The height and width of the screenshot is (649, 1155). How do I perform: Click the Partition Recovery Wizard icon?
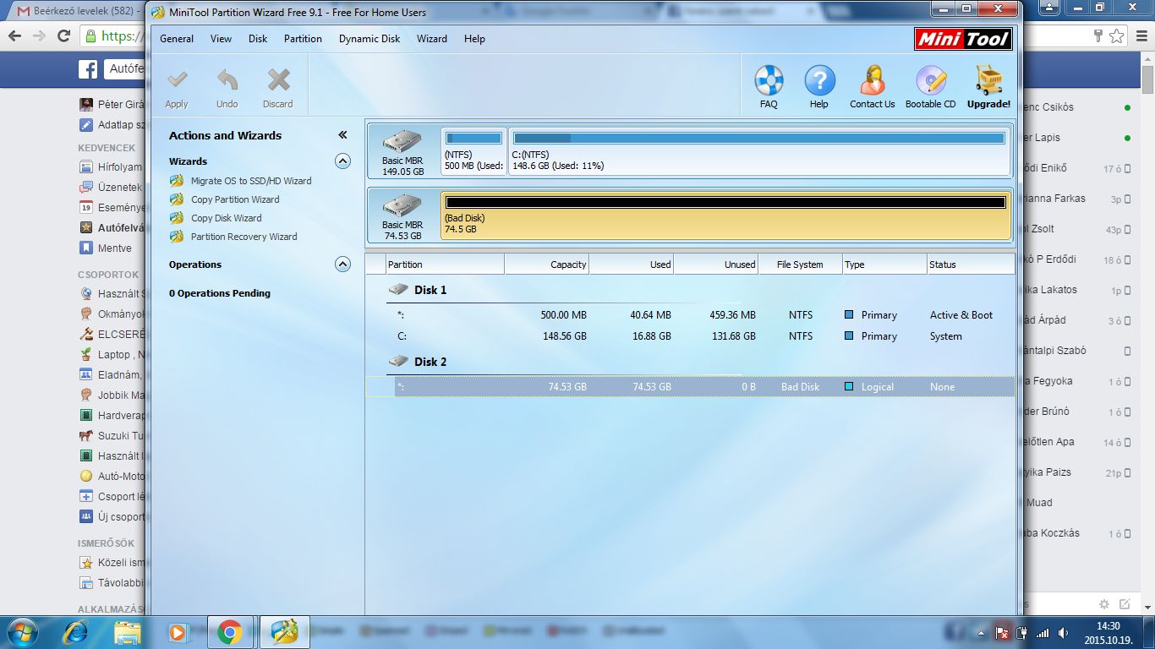176,237
